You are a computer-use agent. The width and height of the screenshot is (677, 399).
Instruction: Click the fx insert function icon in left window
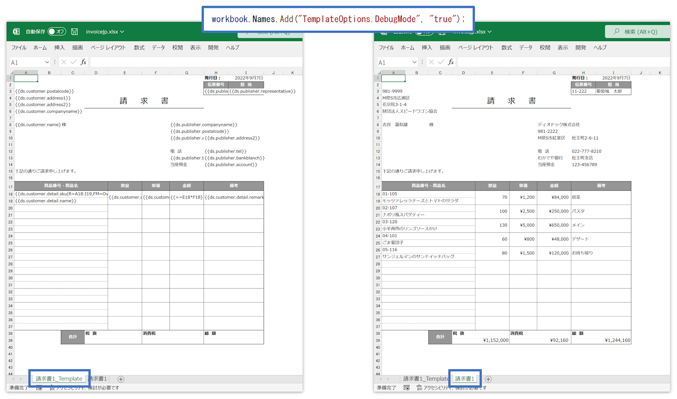[83, 62]
